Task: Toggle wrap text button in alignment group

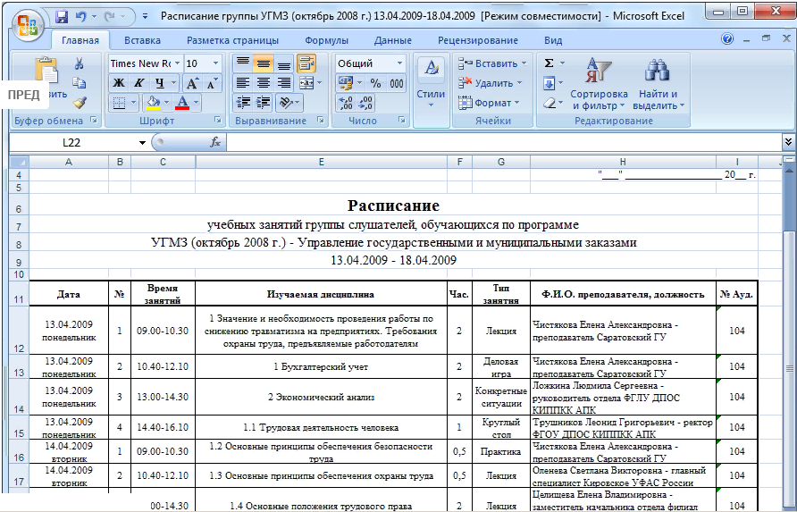Action: click(x=306, y=63)
